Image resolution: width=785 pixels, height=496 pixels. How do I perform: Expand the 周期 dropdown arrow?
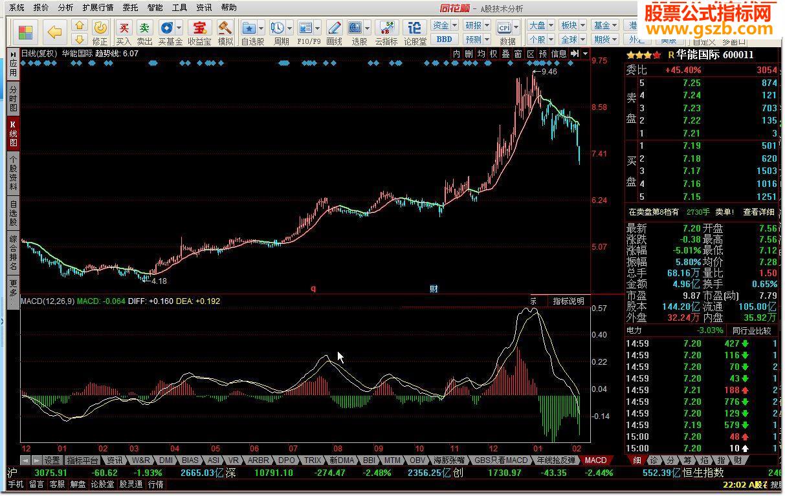coord(289,28)
